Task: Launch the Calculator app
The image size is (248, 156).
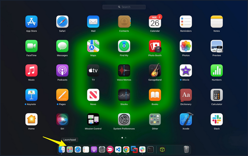Action: tap(217, 95)
